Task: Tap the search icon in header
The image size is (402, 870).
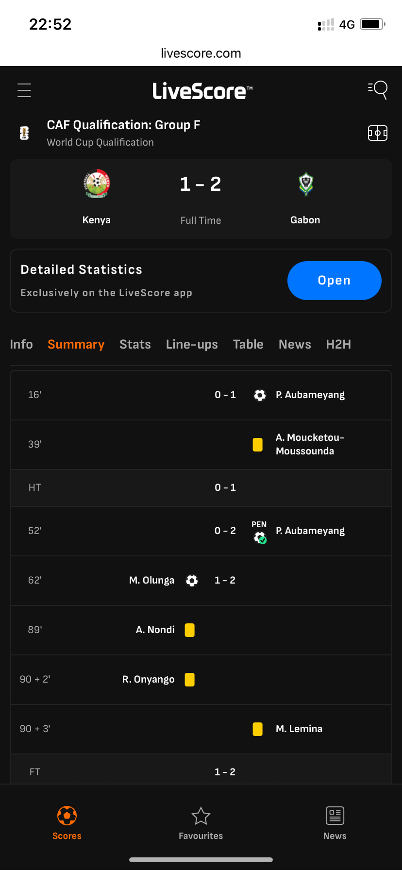Action: pos(378,90)
